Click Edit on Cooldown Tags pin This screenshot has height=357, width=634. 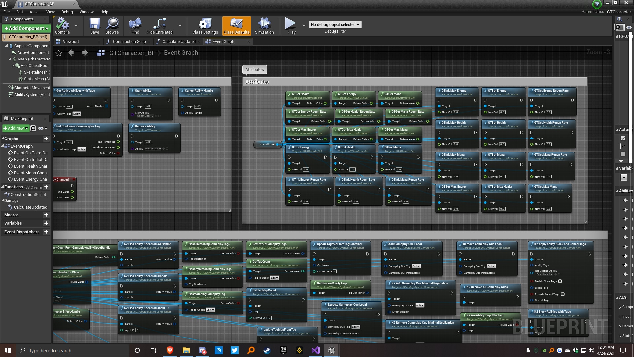(x=82, y=150)
